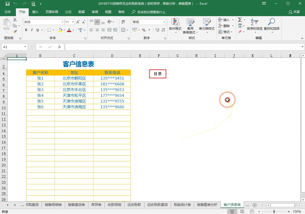This screenshot has width=305, height=214.
Task: Click the zoom slider handle
Action: point(274,211)
